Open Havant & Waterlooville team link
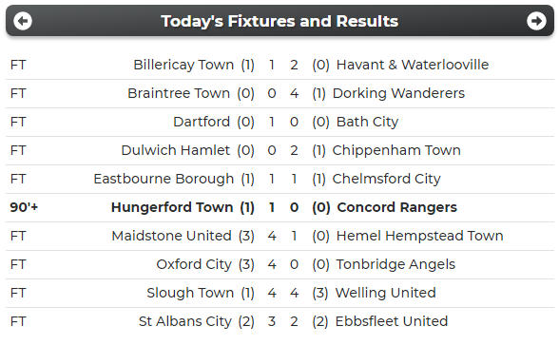 tap(413, 65)
